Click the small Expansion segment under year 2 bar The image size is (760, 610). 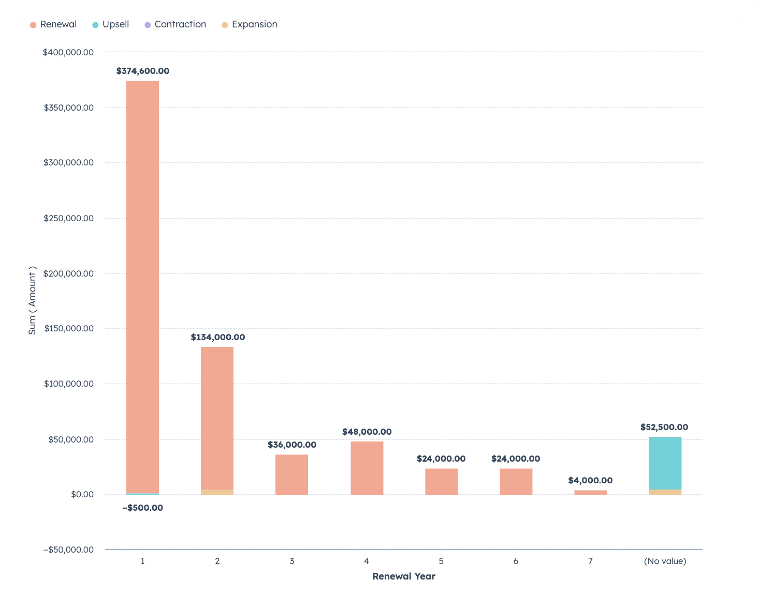click(x=217, y=491)
